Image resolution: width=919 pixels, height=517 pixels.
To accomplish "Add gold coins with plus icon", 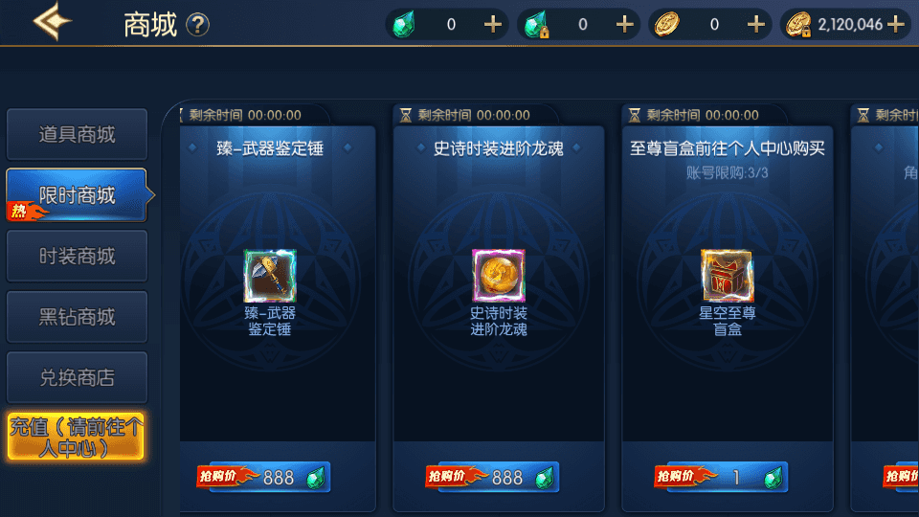I will [x=756, y=24].
